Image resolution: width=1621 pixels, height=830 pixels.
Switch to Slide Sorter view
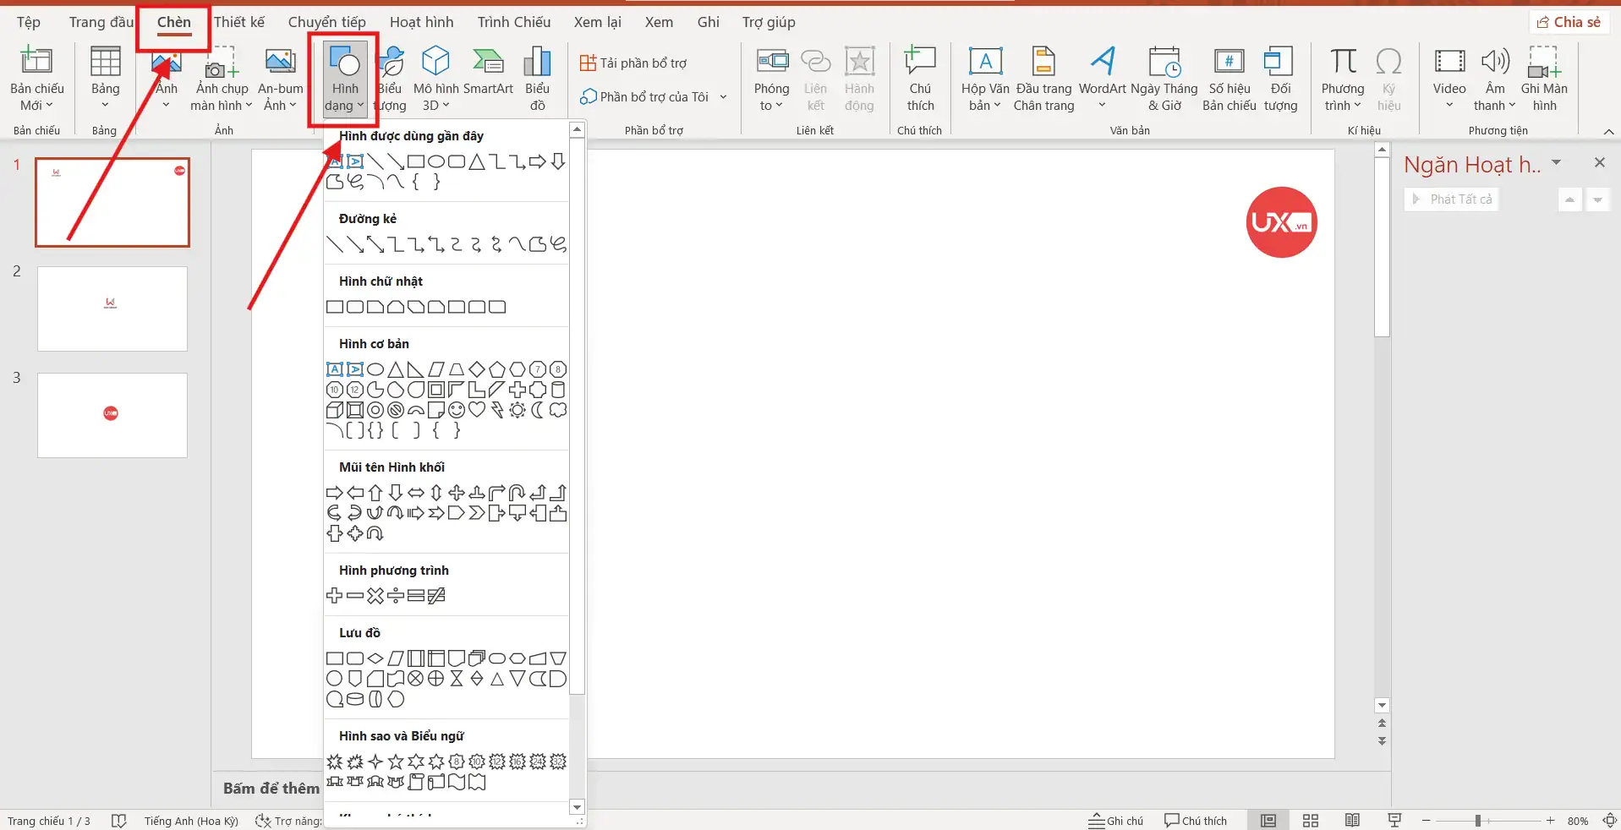click(x=1310, y=819)
